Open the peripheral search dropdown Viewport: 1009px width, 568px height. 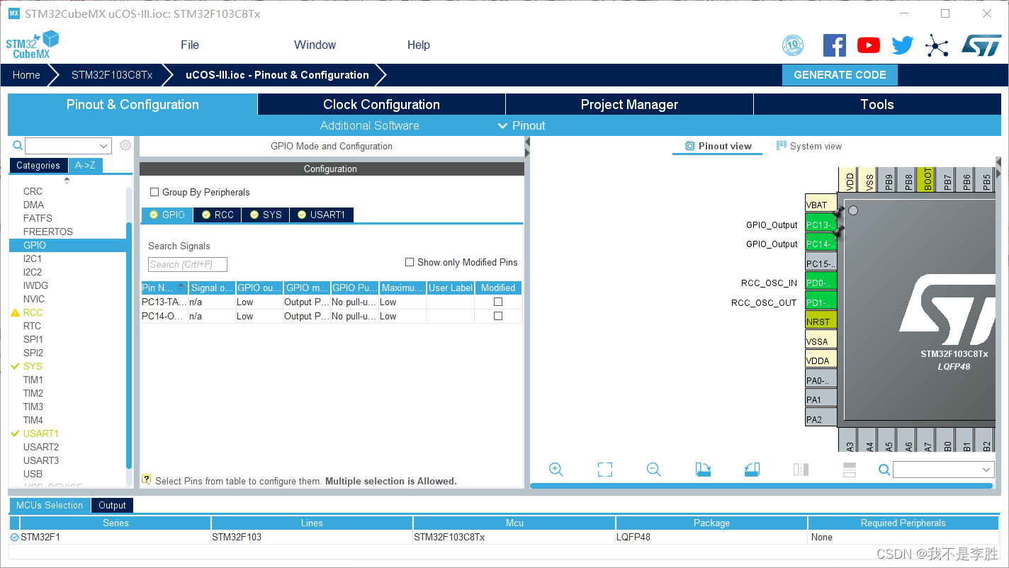pyautogui.click(x=104, y=146)
